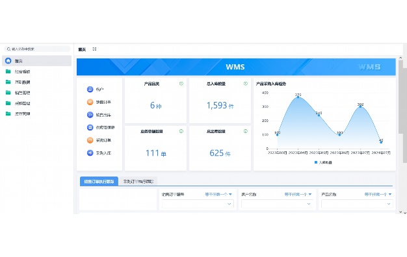This screenshot has width=407, height=257.
Task: Expand the 销售管理 folder in sidebar
Action: click(37, 93)
